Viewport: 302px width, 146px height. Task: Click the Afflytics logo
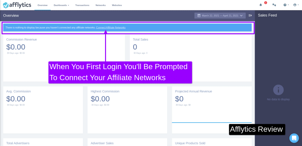tap(17, 5)
